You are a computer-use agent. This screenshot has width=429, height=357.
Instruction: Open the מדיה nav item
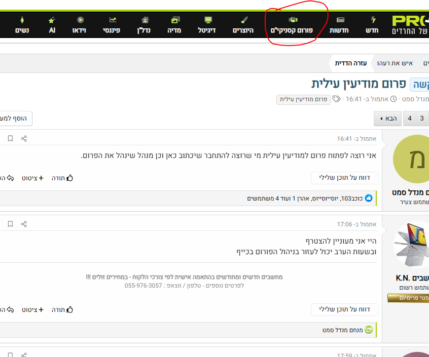coord(174,25)
